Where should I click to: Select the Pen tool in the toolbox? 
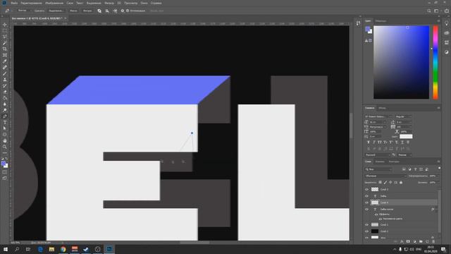[5, 116]
